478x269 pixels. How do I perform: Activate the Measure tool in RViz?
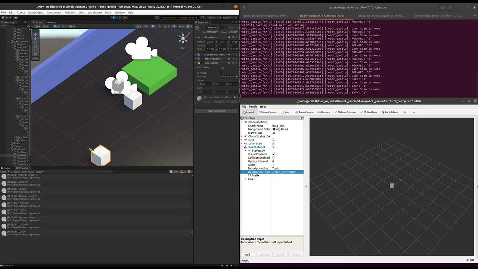(323, 112)
